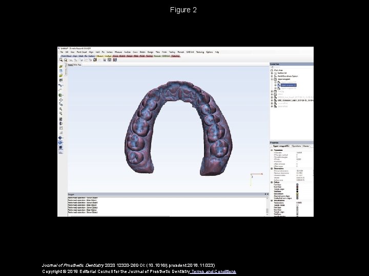Collapse the Colors section

click(272, 182)
